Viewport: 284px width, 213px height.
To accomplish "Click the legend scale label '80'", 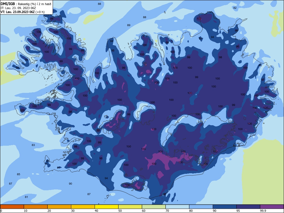I will coord(191,211).
